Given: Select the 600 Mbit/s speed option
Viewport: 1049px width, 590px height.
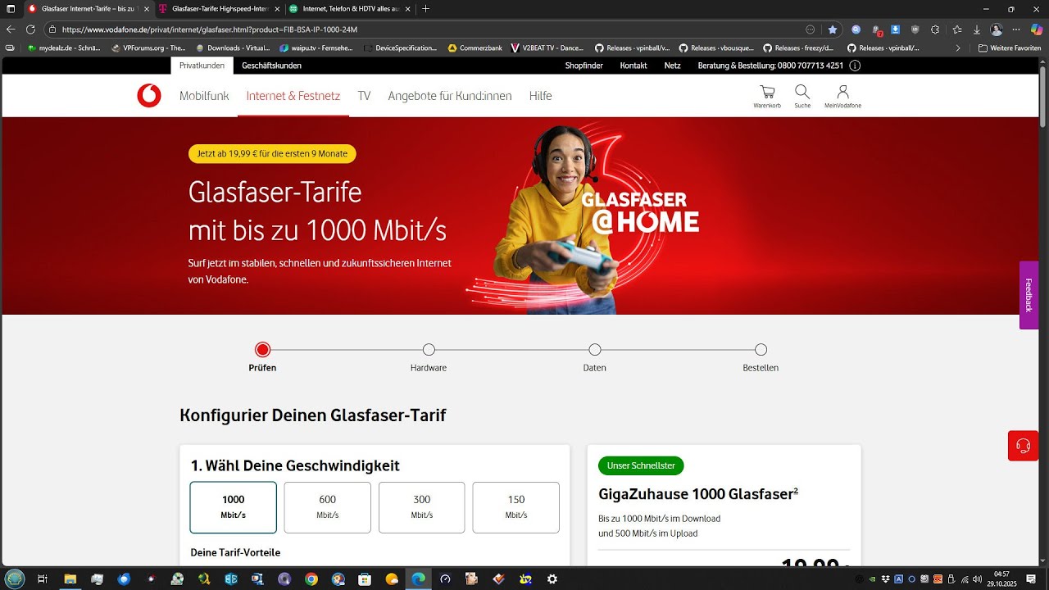Looking at the screenshot, I should coord(327,507).
